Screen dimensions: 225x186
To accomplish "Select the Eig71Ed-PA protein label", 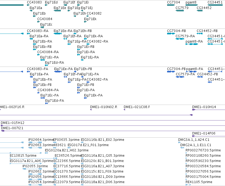I will [x=54, y=101].
